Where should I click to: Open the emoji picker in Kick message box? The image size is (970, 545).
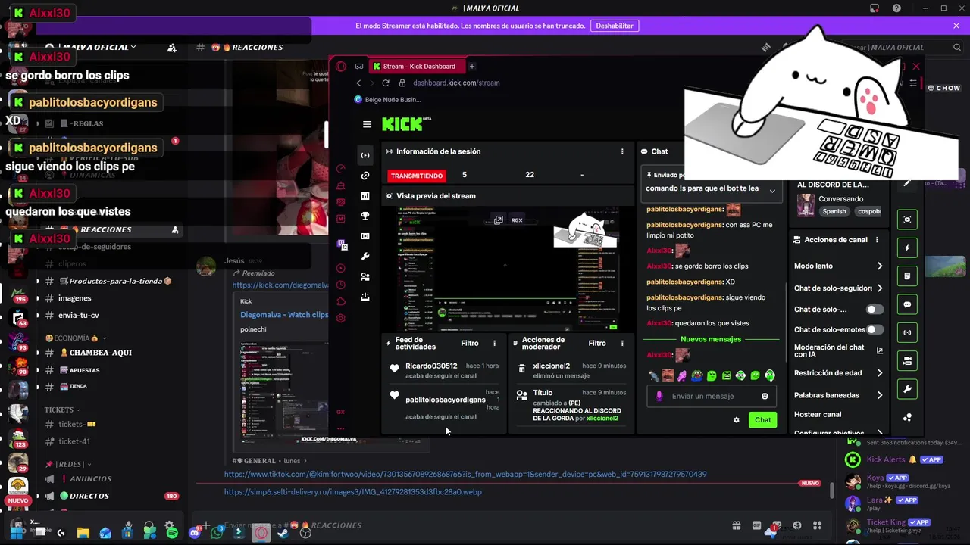pyautogui.click(x=765, y=396)
